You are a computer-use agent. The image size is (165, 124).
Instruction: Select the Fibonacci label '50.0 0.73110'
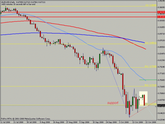[x=150, y=85]
